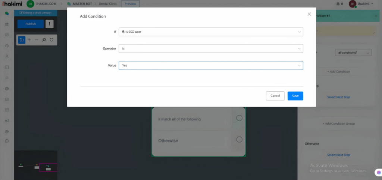Click the headset icon in left sidebar

tap(7, 45)
